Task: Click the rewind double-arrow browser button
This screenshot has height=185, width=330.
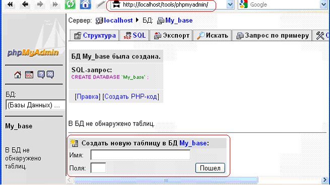Action: (x=10, y=5)
